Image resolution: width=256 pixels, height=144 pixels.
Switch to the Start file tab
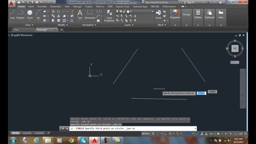tap(16, 30)
